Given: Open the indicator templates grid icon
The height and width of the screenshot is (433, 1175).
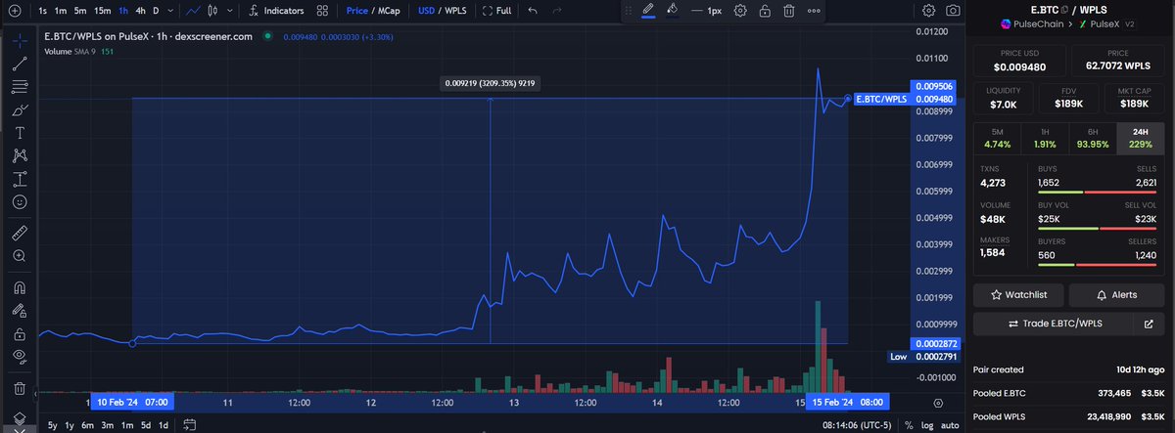Looking at the screenshot, I should (321, 11).
